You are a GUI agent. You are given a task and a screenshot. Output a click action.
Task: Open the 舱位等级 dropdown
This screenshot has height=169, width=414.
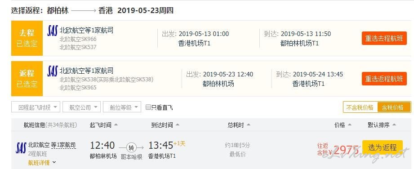[122, 107]
